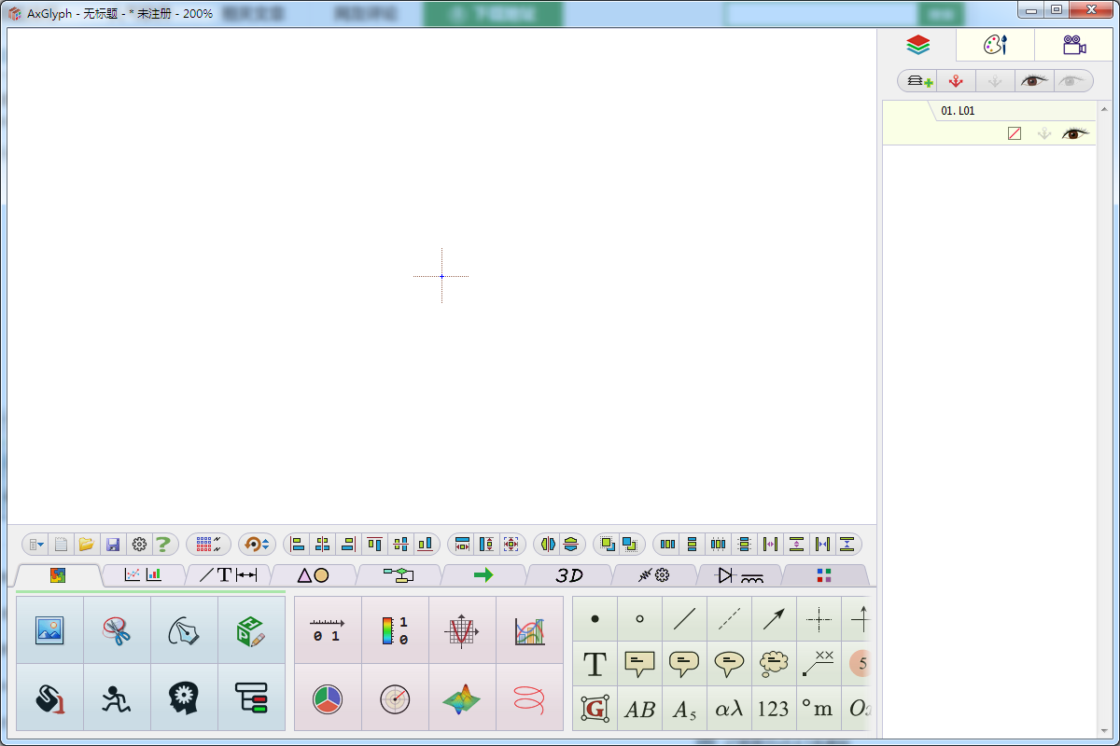Show all layers with the dark eye icon
Viewport: 1120px width, 746px height.
tap(1034, 81)
